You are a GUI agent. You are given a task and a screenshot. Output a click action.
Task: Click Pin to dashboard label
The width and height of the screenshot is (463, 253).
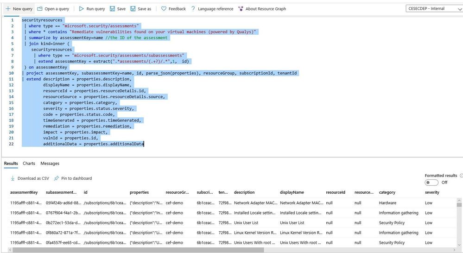(76, 178)
